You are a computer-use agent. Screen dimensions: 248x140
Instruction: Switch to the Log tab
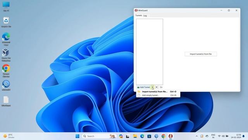[x=145, y=16]
